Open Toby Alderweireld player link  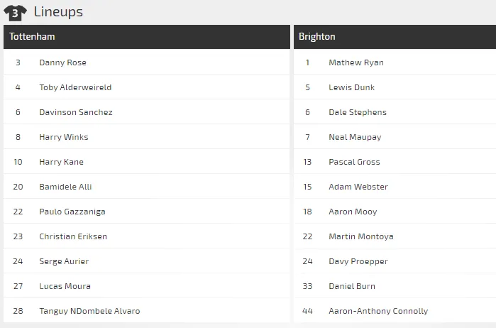(x=75, y=87)
